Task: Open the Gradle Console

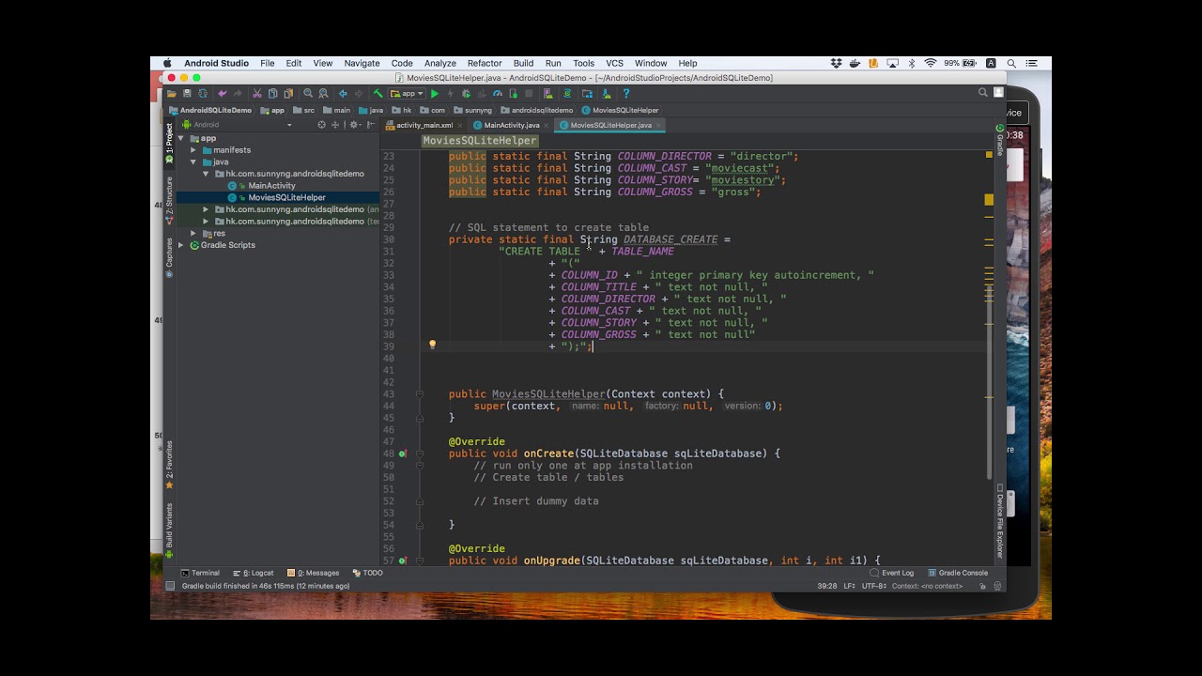Action: click(x=958, y=573)
